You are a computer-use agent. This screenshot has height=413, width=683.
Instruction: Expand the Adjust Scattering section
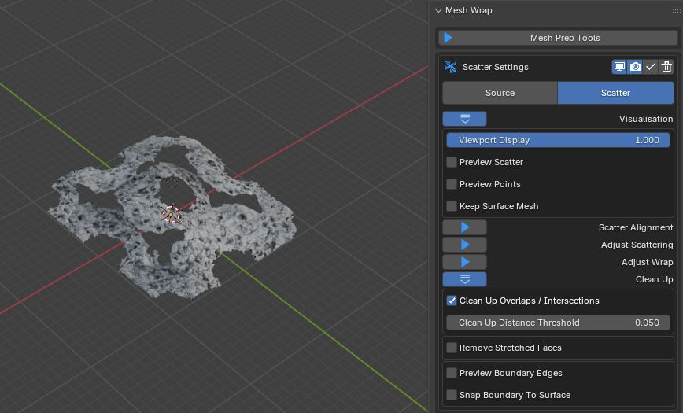(464, 245)
